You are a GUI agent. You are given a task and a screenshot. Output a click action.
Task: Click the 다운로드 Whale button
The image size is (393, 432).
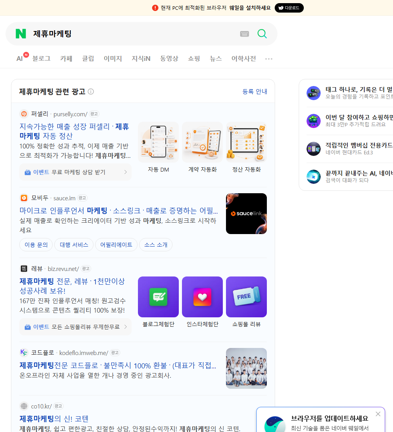point(289,8)
